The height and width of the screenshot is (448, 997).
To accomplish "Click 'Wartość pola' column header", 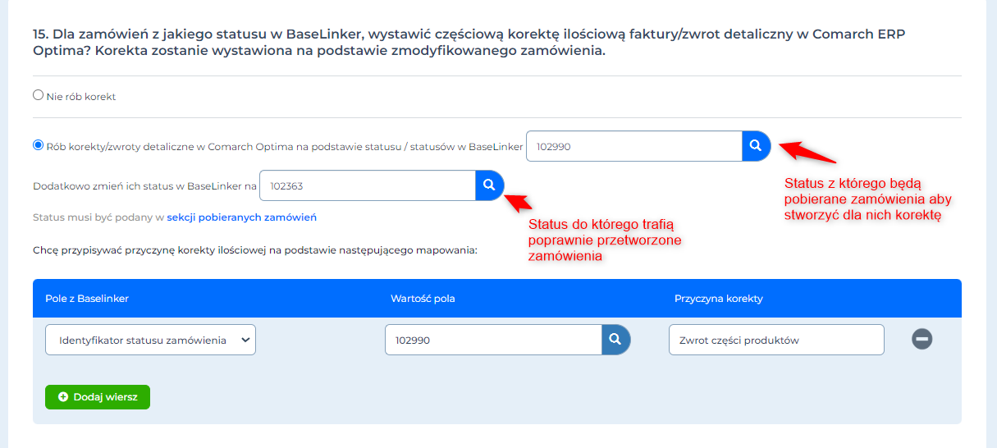I will 423,299.
